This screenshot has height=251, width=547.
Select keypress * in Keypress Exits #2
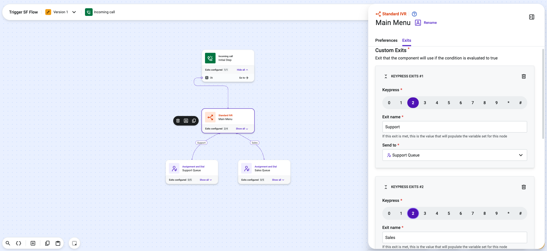pyautogui.click(x=508, y=213)
